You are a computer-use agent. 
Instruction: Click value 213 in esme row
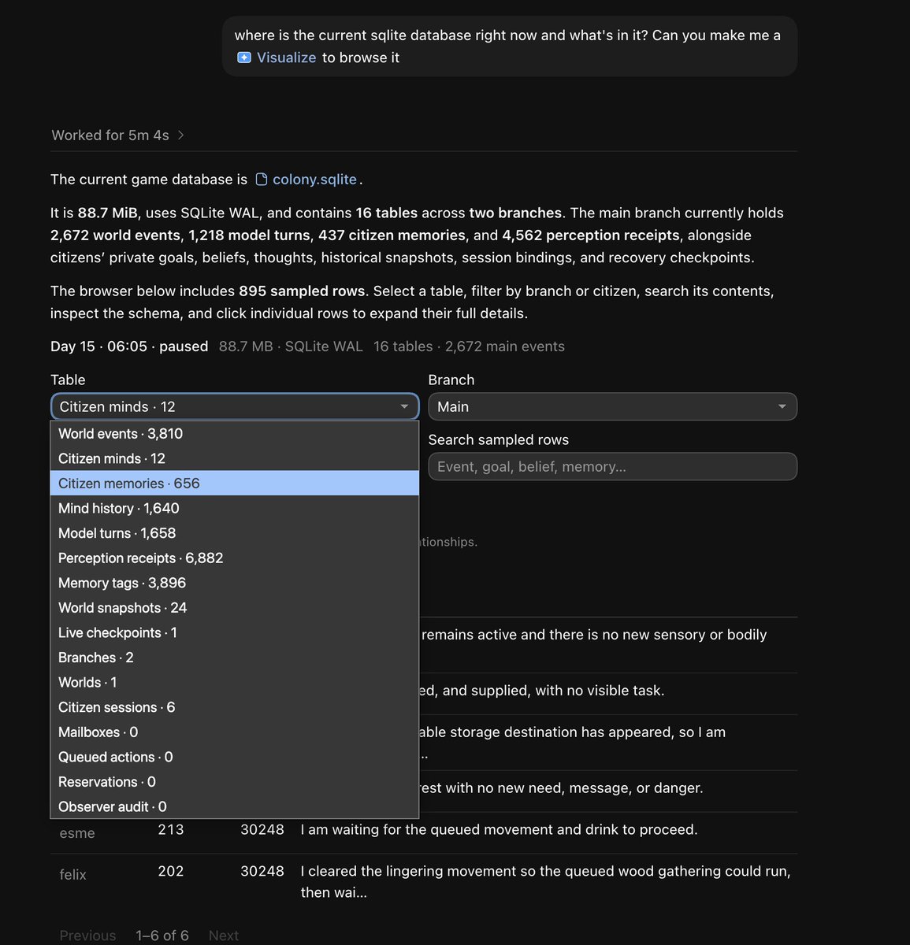[171, 829]
